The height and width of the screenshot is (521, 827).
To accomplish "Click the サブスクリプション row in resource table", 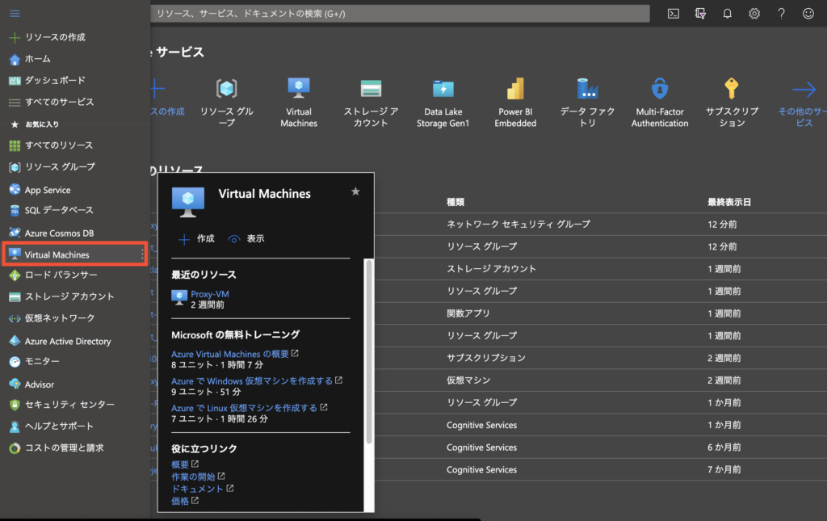I will (485, 358).
